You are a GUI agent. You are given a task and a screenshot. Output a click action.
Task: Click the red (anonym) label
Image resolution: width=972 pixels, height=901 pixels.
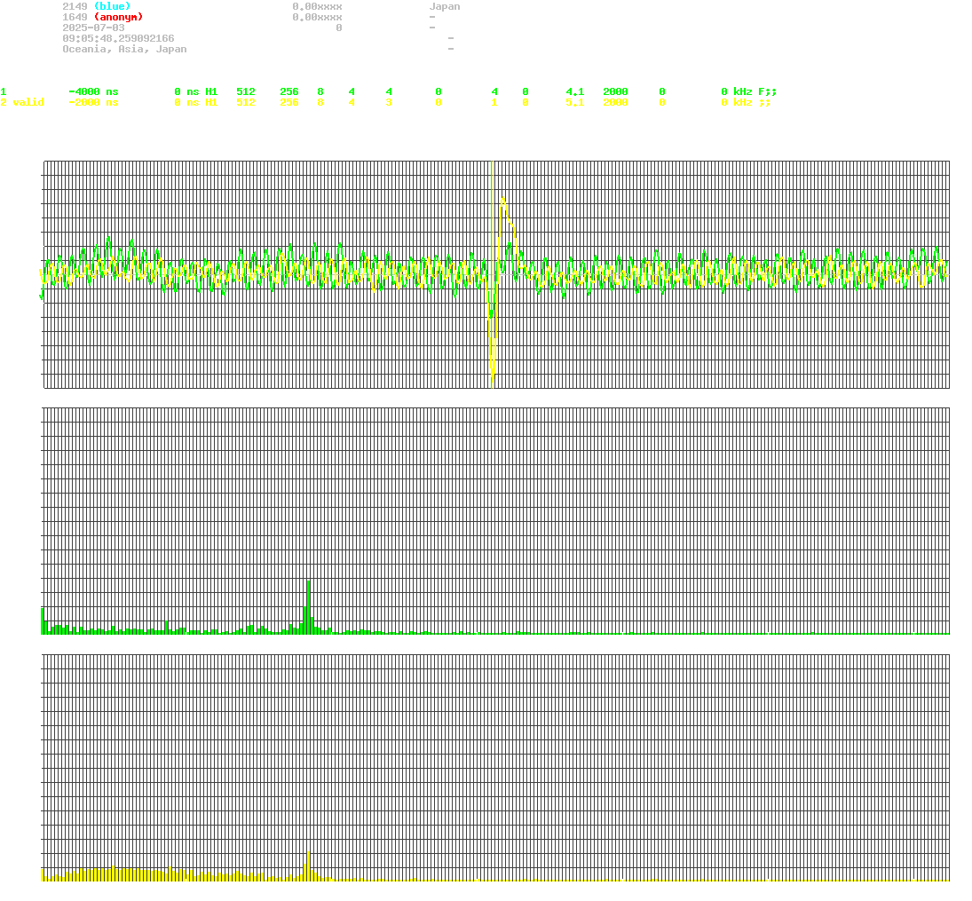tap(118, 18)
